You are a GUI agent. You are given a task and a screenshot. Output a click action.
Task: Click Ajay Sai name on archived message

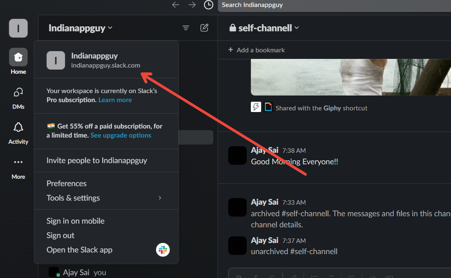click(264, 202)
